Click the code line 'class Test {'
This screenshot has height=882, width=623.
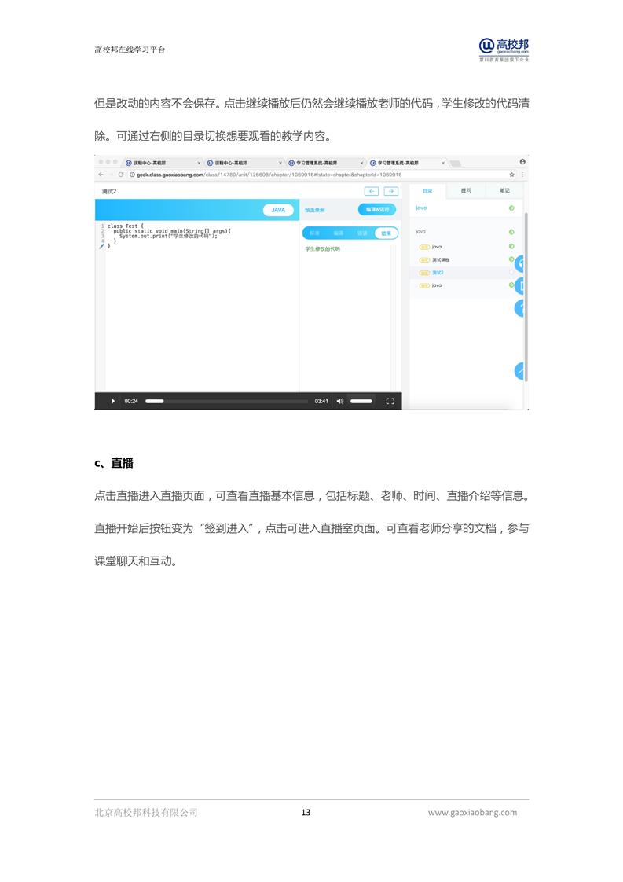pos(126,226)
